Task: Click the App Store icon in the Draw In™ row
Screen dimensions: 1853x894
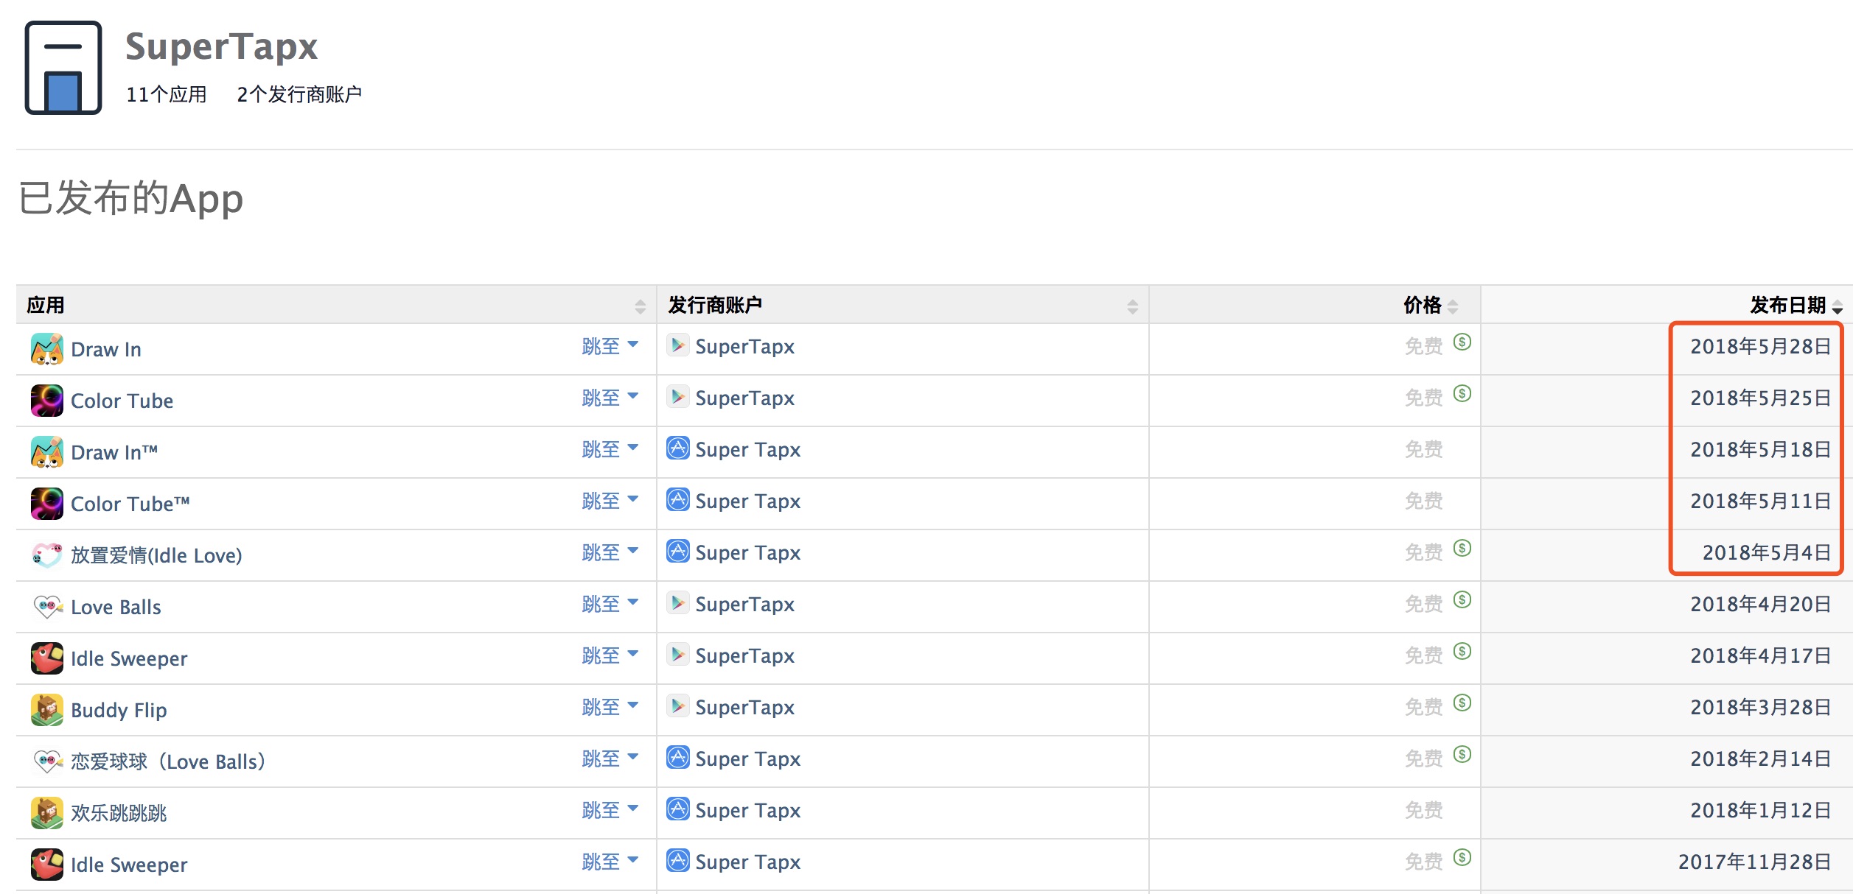Action: coord(678,448)
